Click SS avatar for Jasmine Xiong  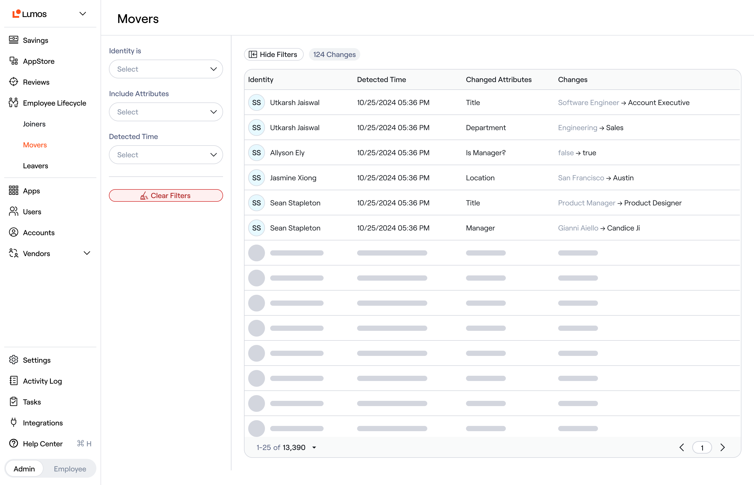pos(257,178)
